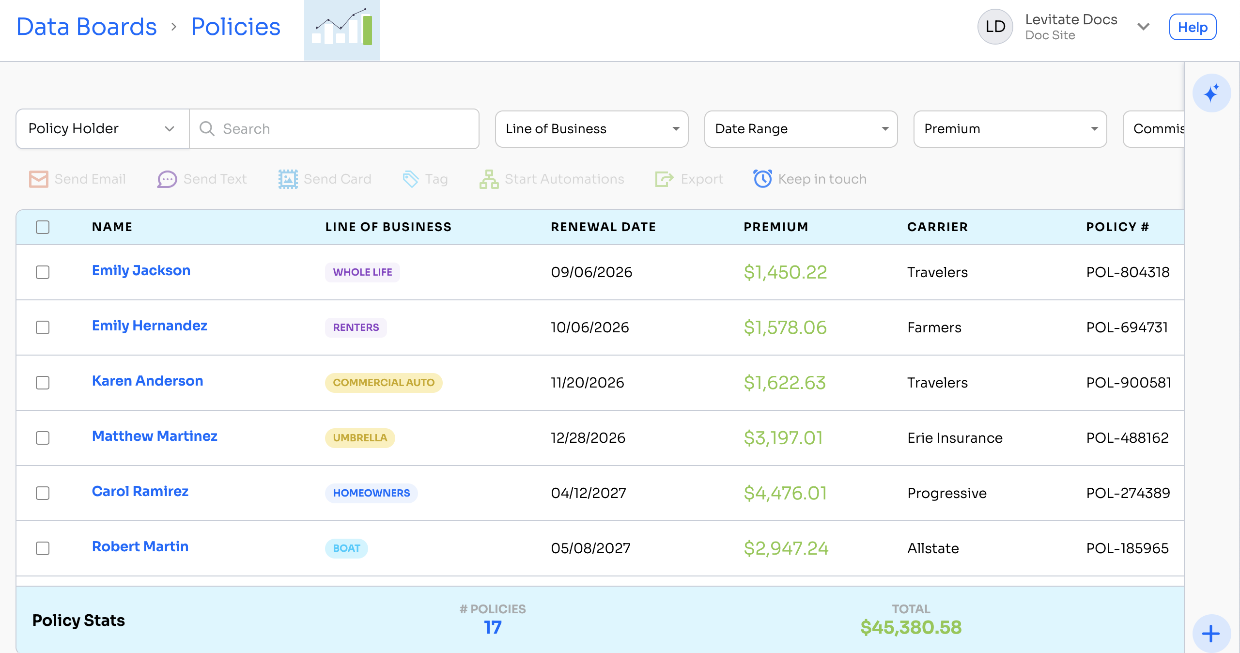Image resolution: width=1240 pixels, height=653 pixels.
Task: Expand the Line of Business filter dropdown
Action: (591, 129)
